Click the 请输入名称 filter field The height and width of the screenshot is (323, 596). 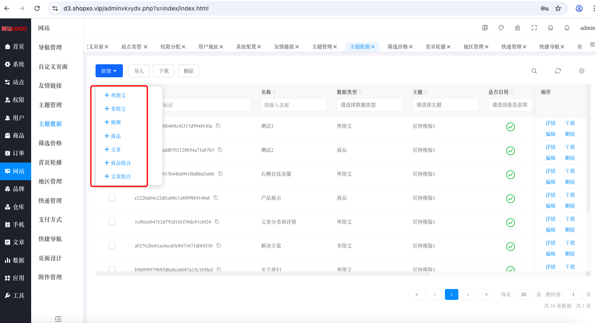pos(294,105)
